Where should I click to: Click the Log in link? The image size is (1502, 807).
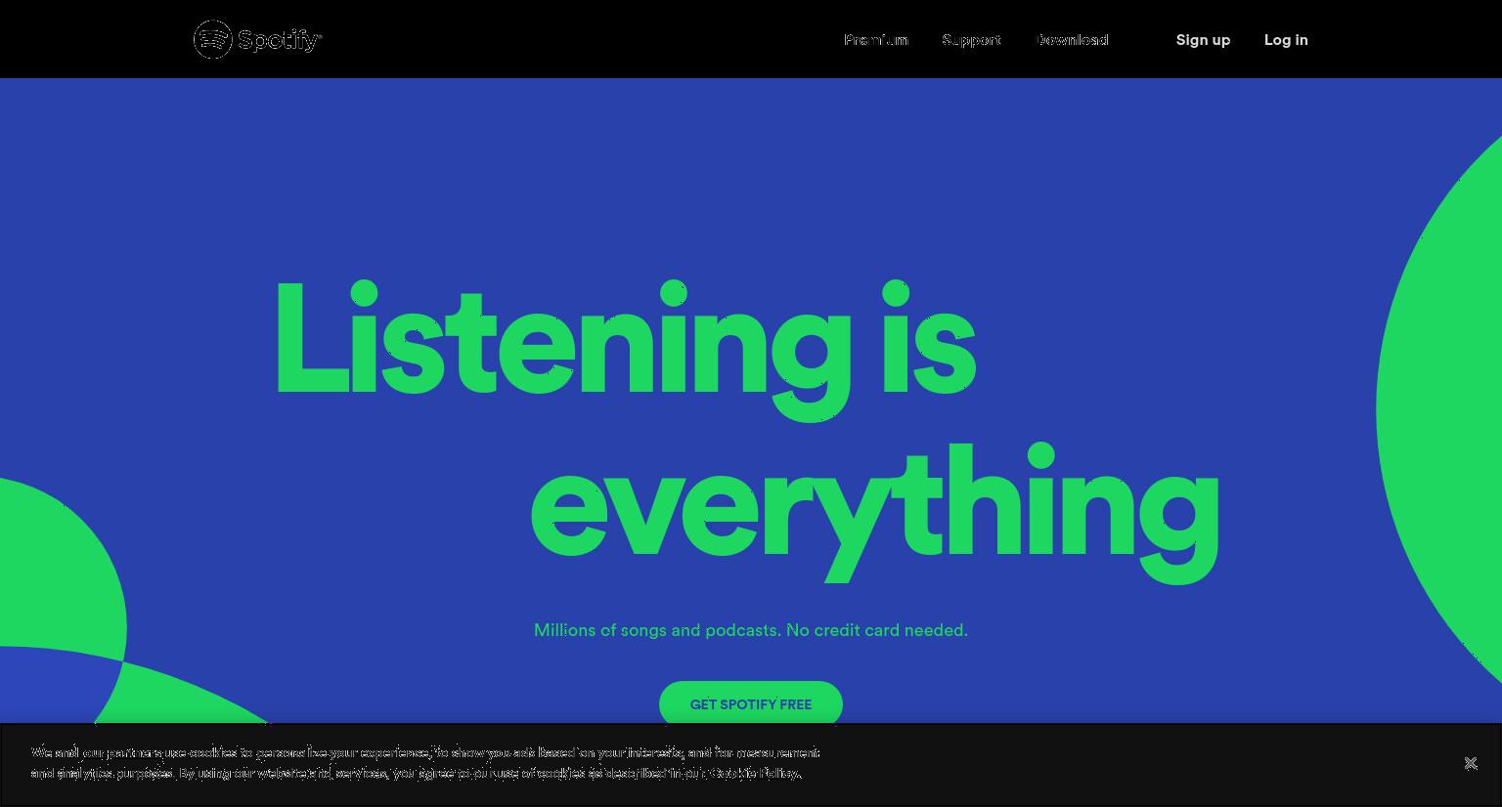[1286, 40]
